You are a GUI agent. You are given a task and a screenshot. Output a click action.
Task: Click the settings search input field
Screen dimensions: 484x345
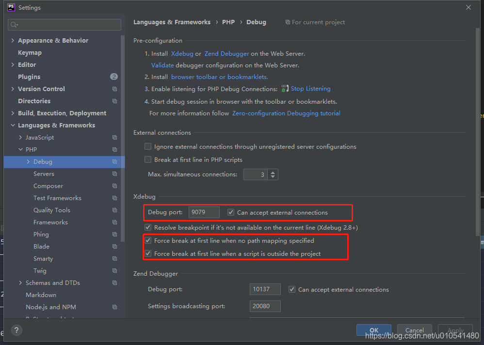tap(65, 25)
